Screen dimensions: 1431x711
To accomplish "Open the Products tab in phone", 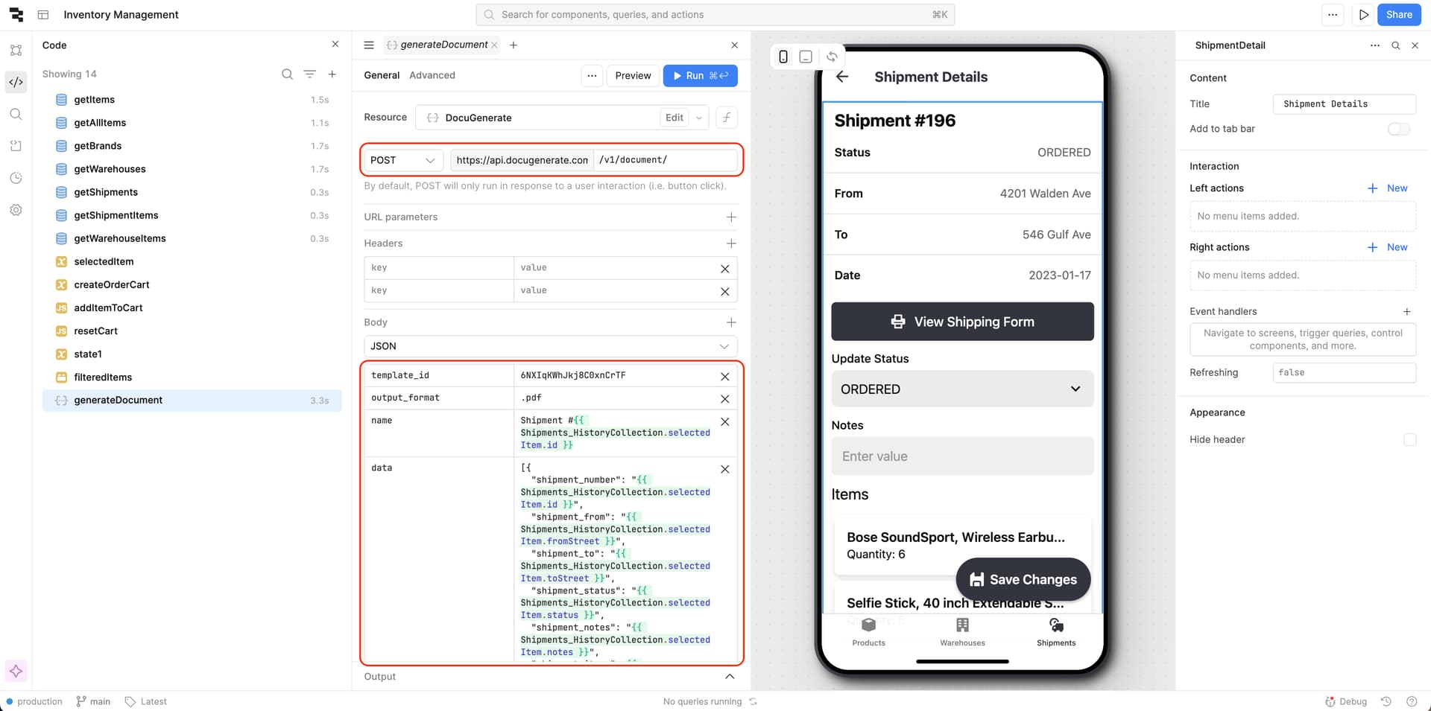I will 868,632.
